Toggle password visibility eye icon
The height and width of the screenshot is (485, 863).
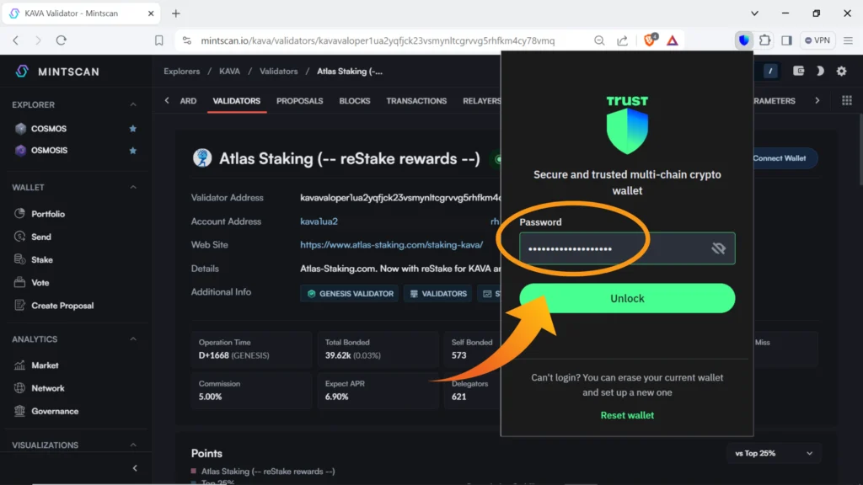pyautogui.click(x=718, y=248)
